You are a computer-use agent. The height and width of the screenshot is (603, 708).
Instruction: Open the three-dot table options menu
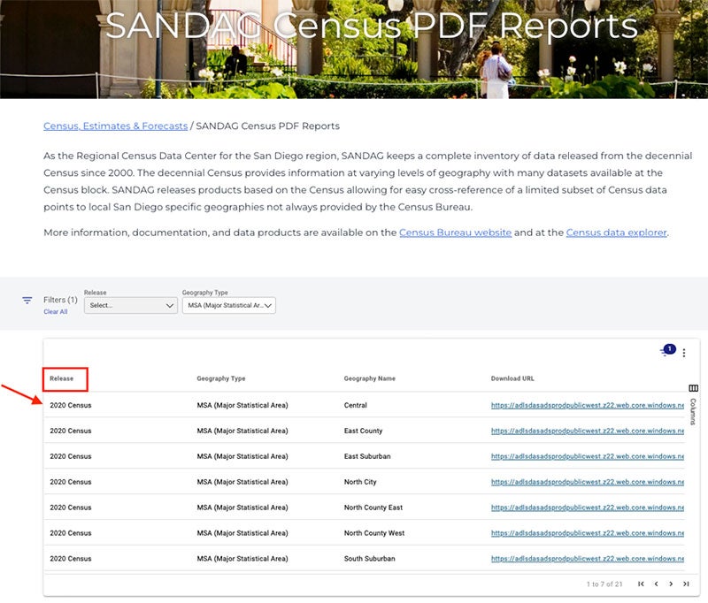684,353
